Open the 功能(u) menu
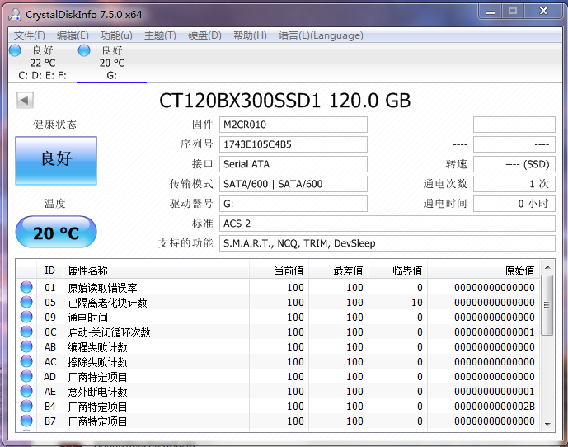 pyautogui.click(x=116, y=35)
